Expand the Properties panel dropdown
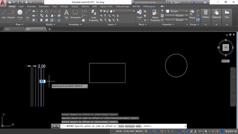 (x=168, y=25)
